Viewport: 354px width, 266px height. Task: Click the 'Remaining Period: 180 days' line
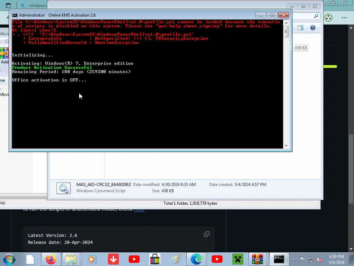pyautogui.click(x=71, y=72)
